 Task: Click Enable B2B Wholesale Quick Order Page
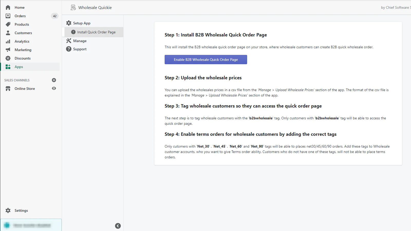pos(206,60)
